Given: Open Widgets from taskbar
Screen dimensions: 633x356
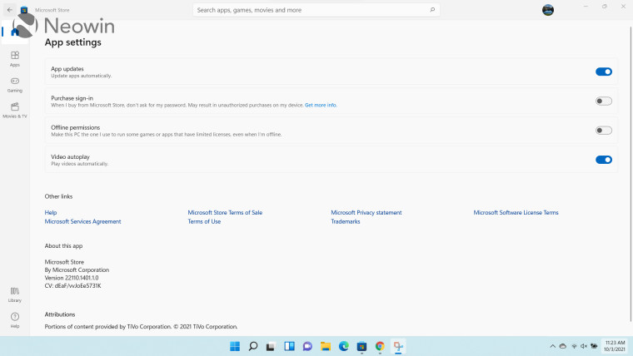Looking at the screenshot, I should pos(290,346).
